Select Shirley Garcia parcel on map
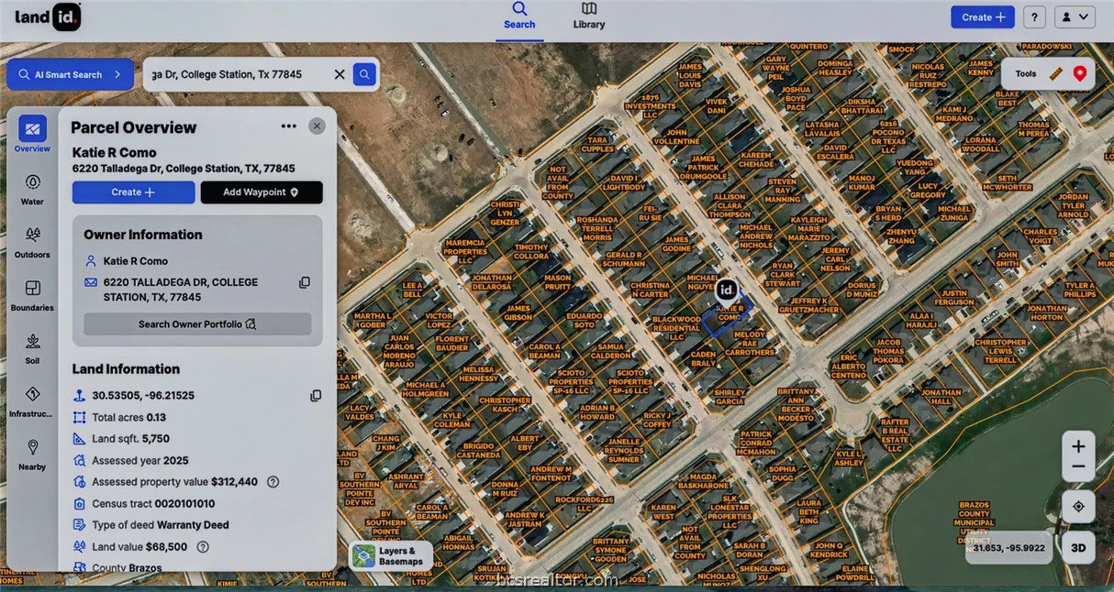 pyautogui.click(x=730, y=397)
